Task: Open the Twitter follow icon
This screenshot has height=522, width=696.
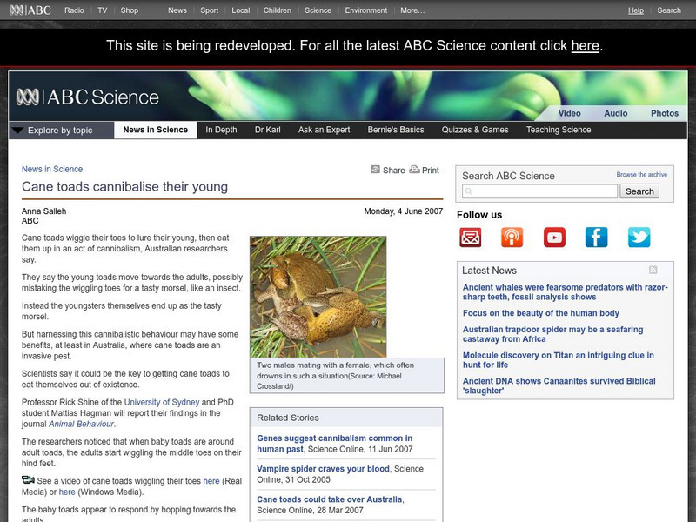Action: click(639, 238)
